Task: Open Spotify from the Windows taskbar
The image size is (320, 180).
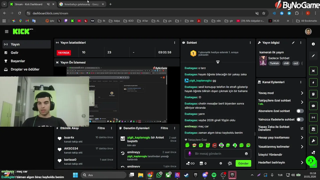Action: point(214,175)
